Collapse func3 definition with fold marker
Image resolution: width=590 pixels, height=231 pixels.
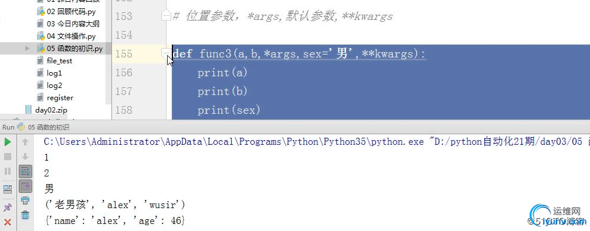tap(167, 53)
